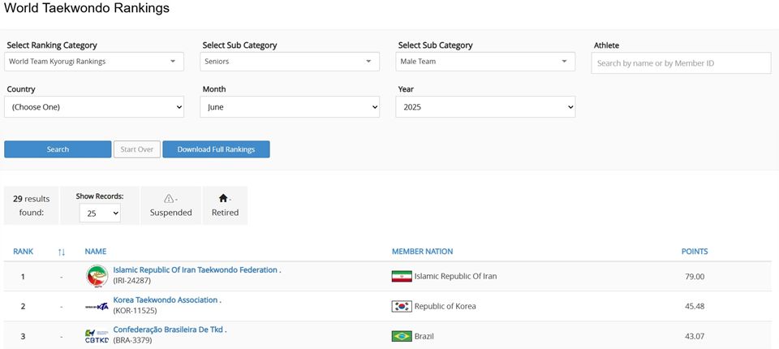
Task: Click the Korea Taekwondo Association logo
Action: (x=97, y=307)
